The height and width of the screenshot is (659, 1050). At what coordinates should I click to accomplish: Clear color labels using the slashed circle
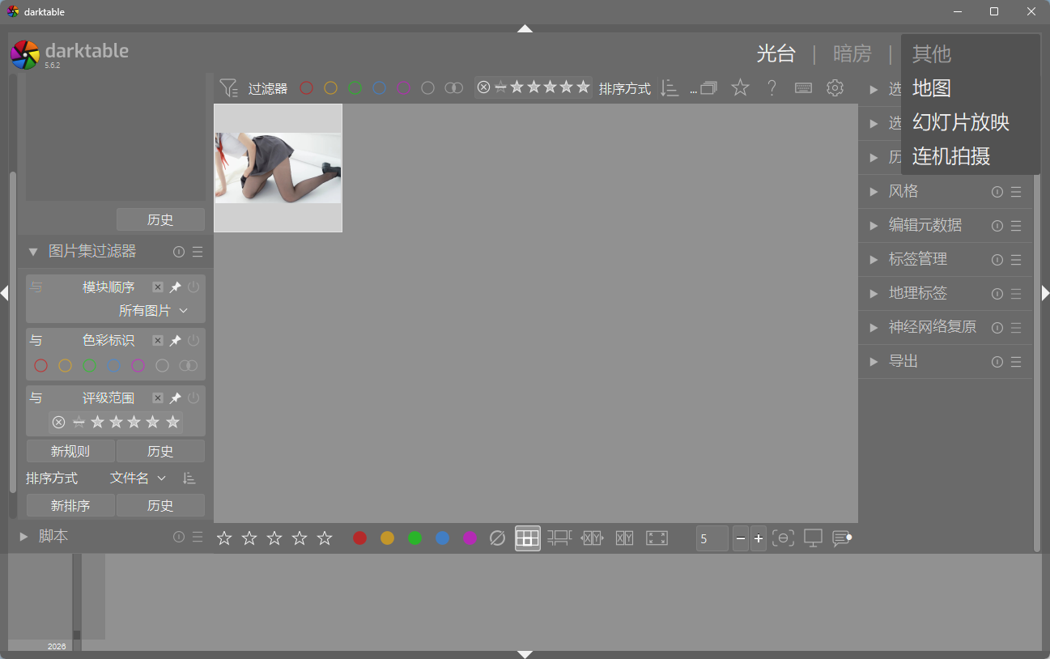(498, 538)
